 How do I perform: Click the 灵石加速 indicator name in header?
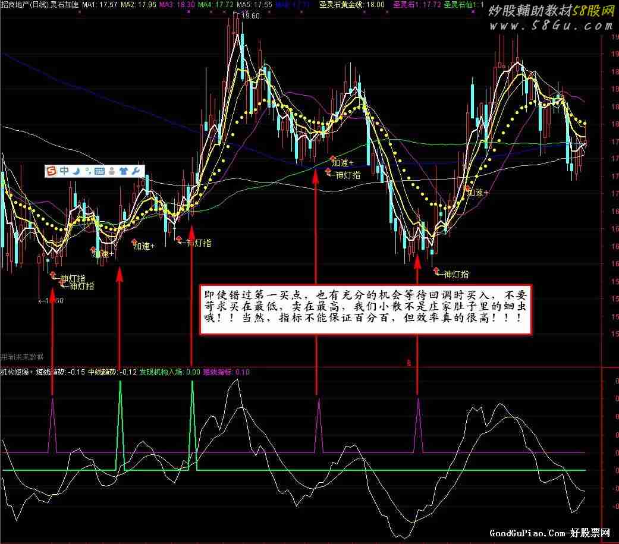(x=64, y=5)
